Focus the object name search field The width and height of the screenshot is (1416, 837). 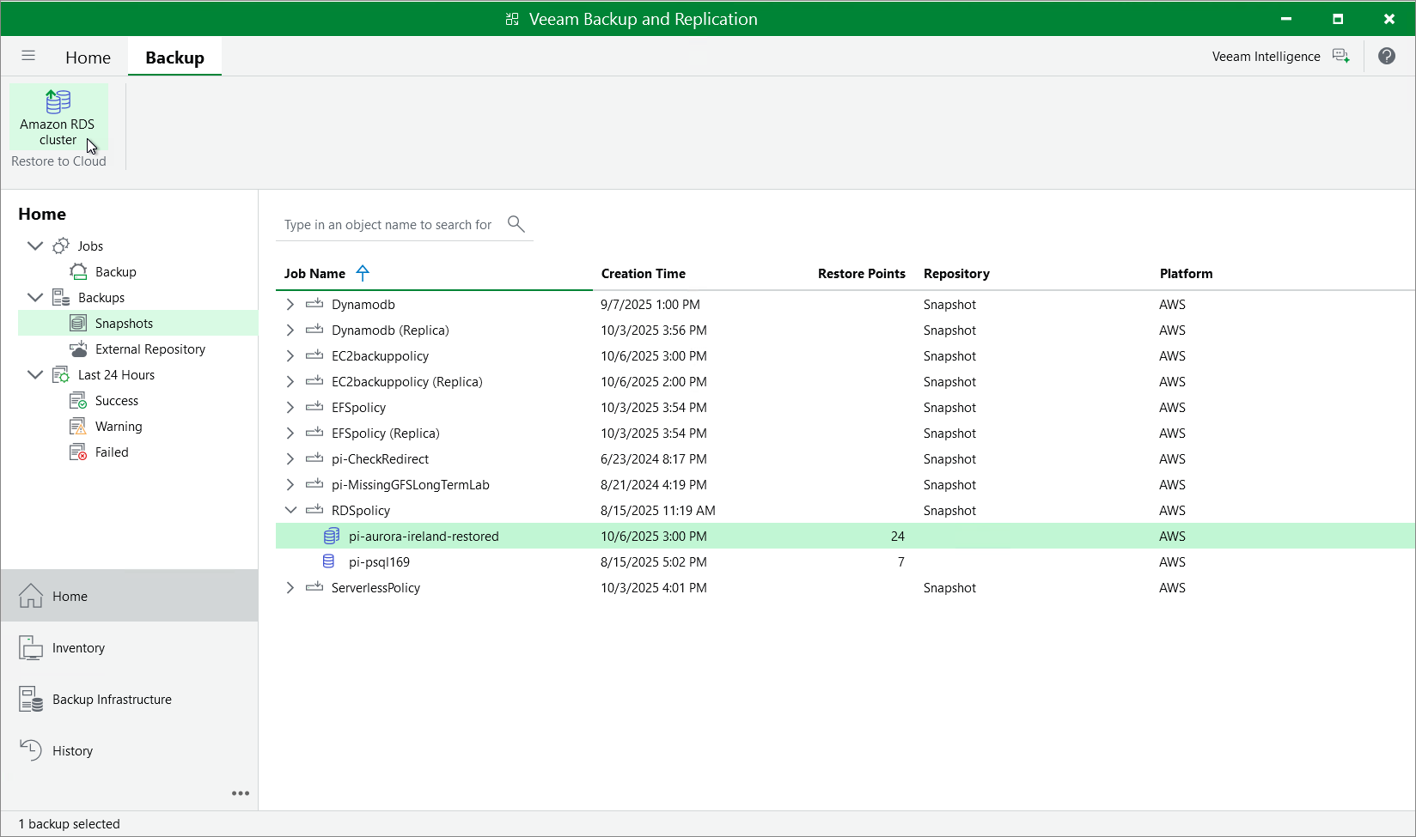pos(388,224)
